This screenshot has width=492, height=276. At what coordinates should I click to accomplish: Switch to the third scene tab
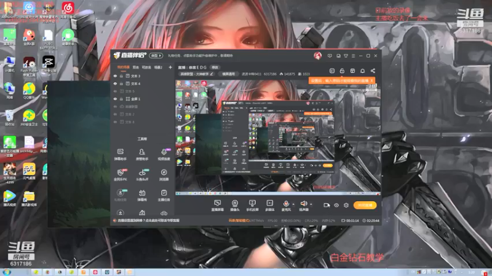146,67
